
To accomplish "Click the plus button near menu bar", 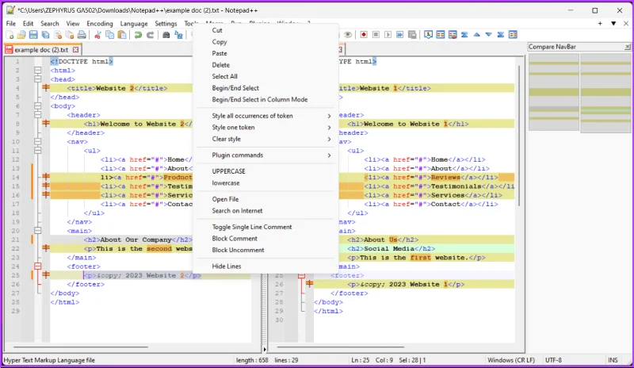I will pos(600,24).
